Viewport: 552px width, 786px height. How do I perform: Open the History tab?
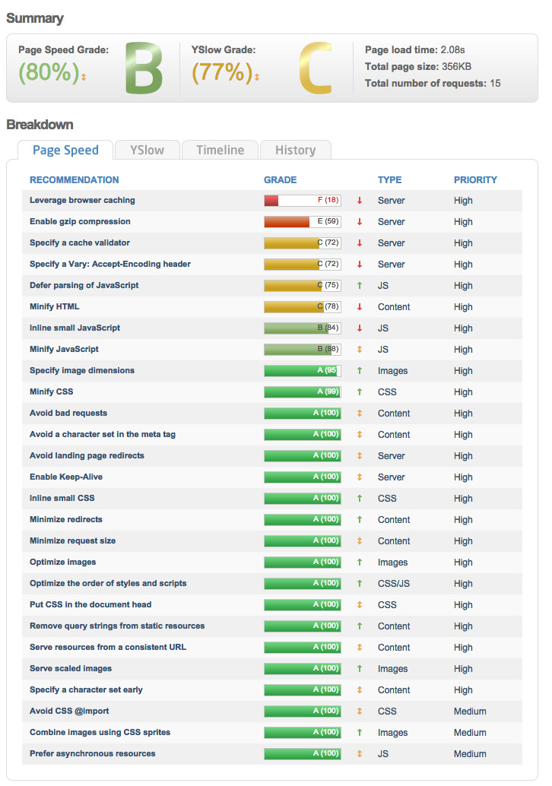pos(295,150)
